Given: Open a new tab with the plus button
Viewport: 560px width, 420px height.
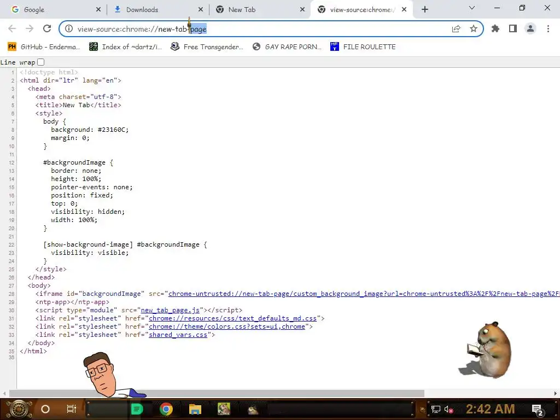Looking at the screenshot, I should click(x=424, y=10).
